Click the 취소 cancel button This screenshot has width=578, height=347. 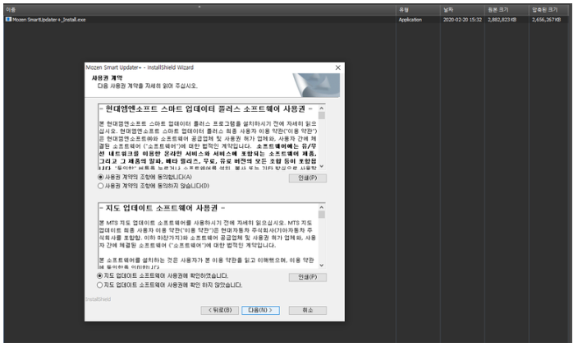pos(308,311)
